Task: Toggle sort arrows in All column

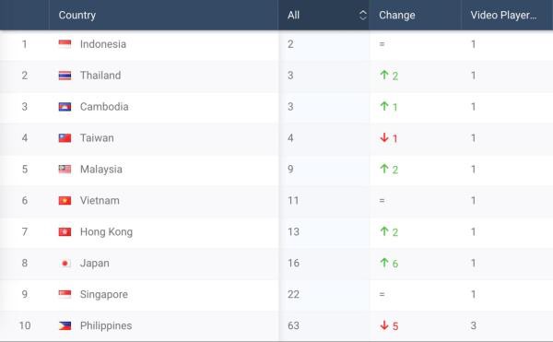Action: pyautogui.click(x=362, y=15)
